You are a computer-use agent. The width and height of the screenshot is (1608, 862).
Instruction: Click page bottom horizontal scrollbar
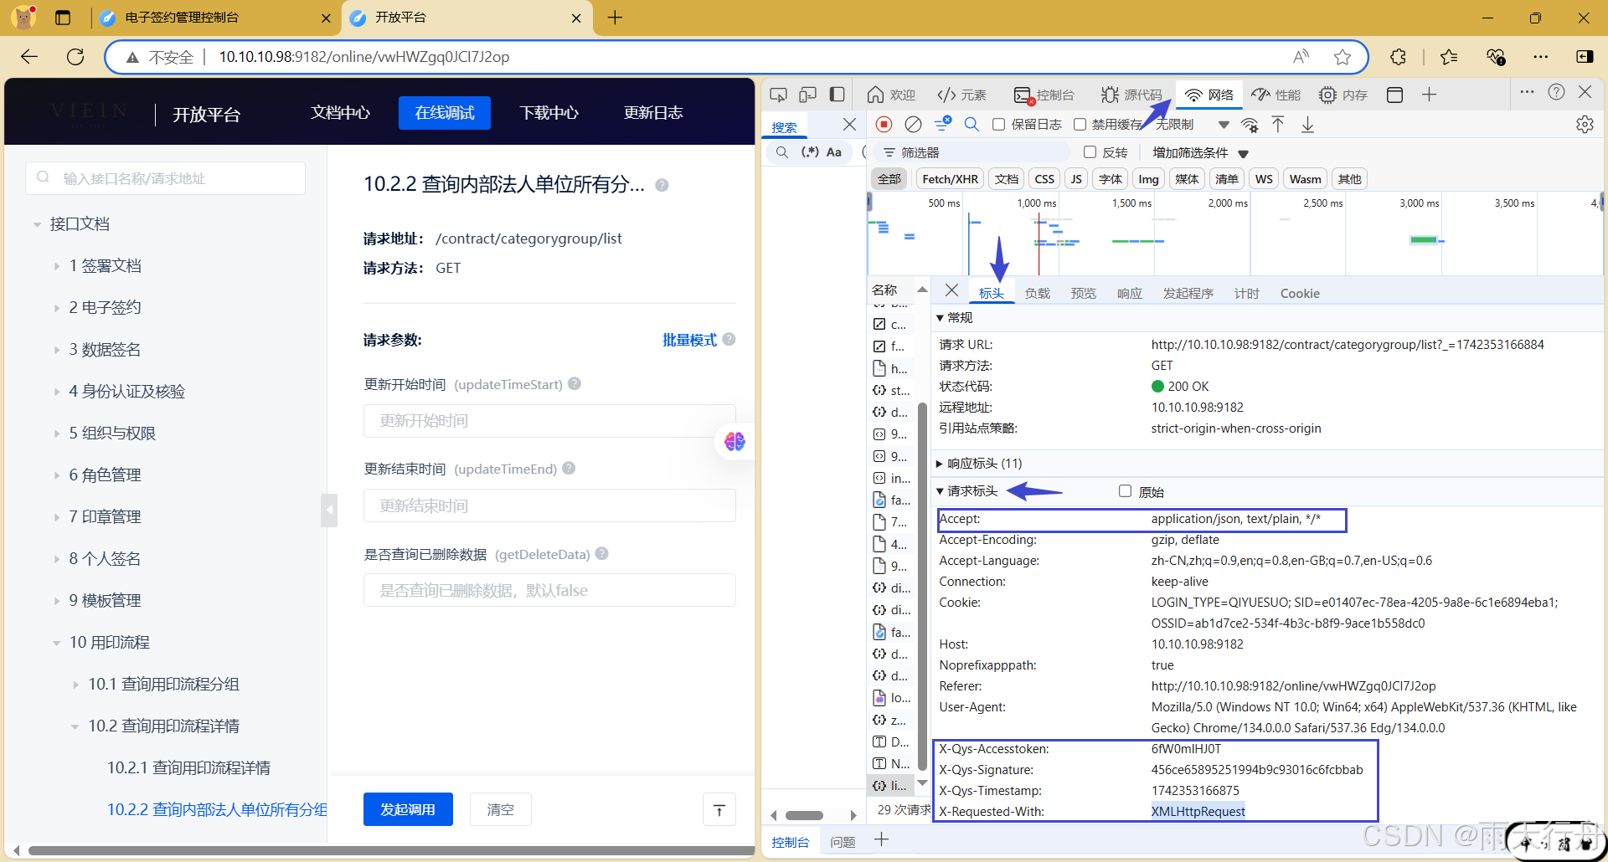(391, 851)
